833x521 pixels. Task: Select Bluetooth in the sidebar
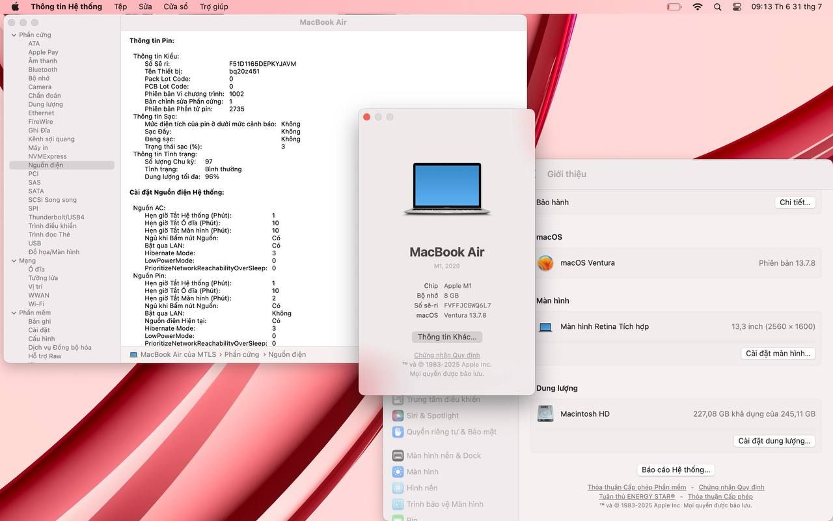[x=42, y=70]
